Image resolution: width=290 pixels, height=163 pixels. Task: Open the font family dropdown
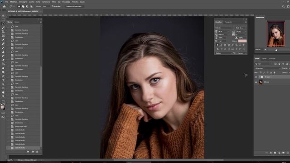pos(224,28)
